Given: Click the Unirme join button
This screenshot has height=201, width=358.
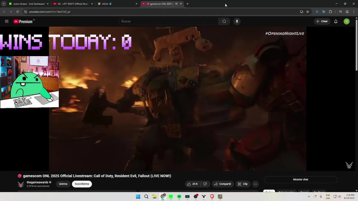Looking at the screenshot, I should pos(63,184).
